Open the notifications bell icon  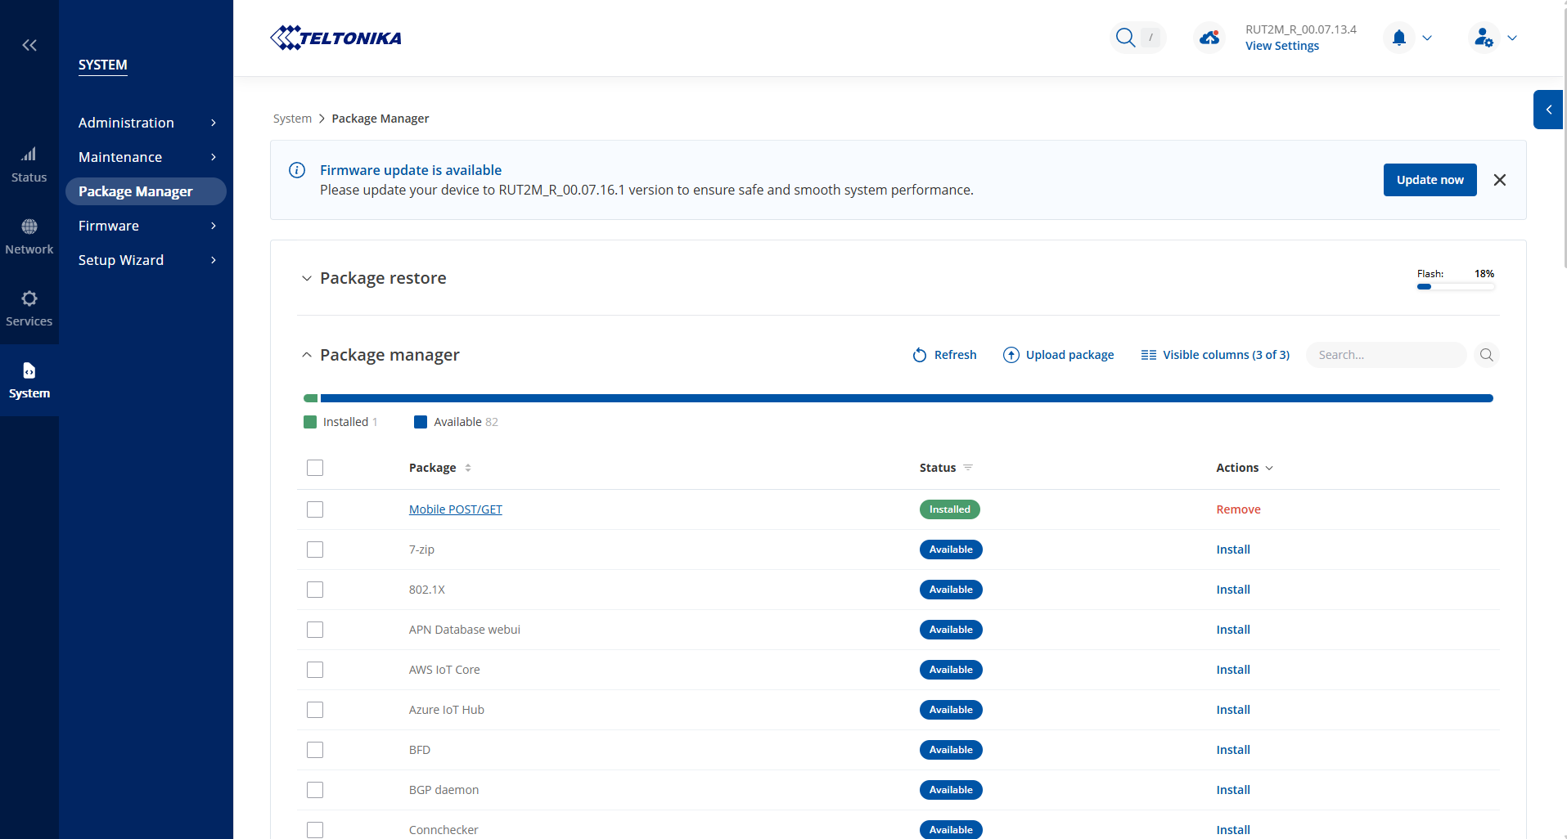coord(1398,38)
